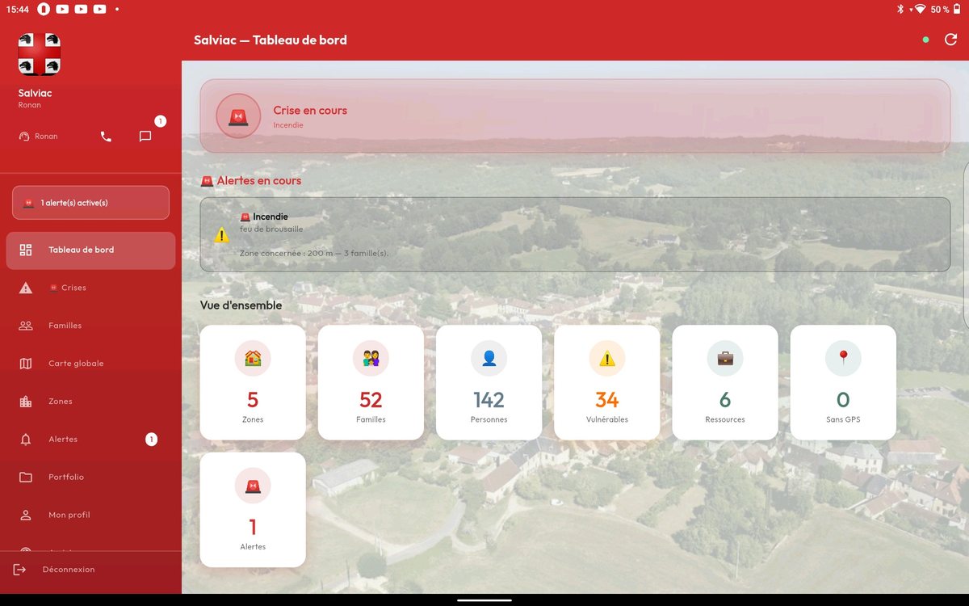The image size is (969, 606).
Task: Open Alertes sidebar item
Action: pyautogui.click(x=90, y=440)
